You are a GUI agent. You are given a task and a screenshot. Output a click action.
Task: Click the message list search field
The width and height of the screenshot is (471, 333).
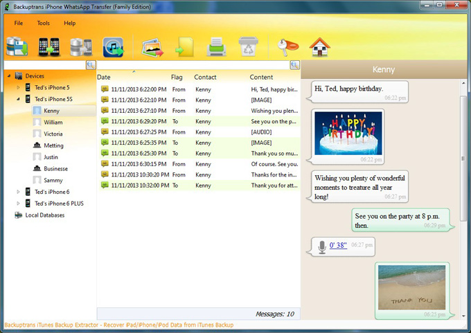tap(193, 65)
